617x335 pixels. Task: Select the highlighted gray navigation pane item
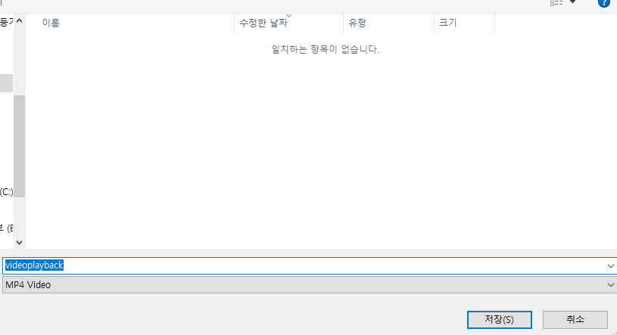point(6,83)
